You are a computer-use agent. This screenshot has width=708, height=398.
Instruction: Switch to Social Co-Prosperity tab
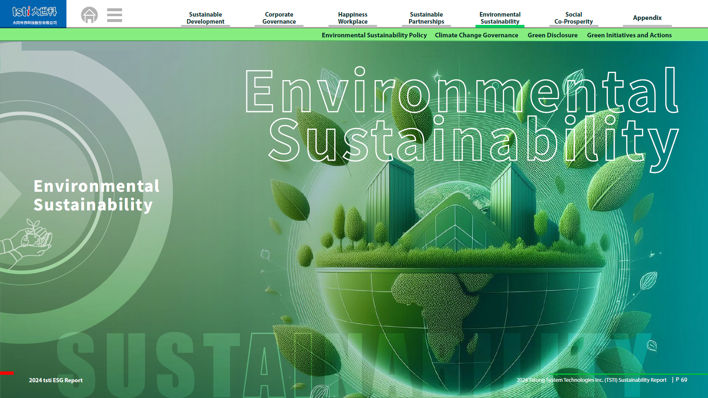pos(573,18)
